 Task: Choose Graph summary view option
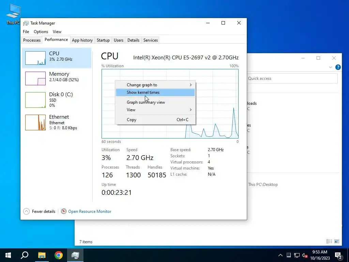click(x=155, y=102)
